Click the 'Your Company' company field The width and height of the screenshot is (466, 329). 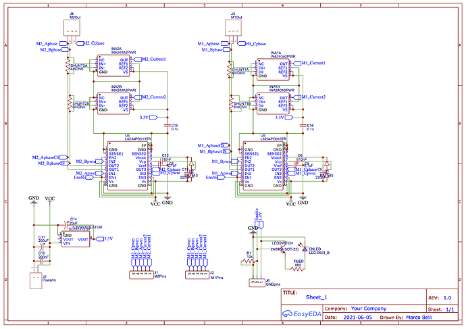click(369, 309)
